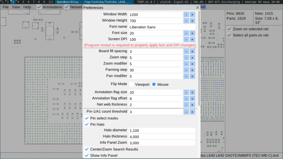Click the Pins: 8830 info text

coord(235,14)
